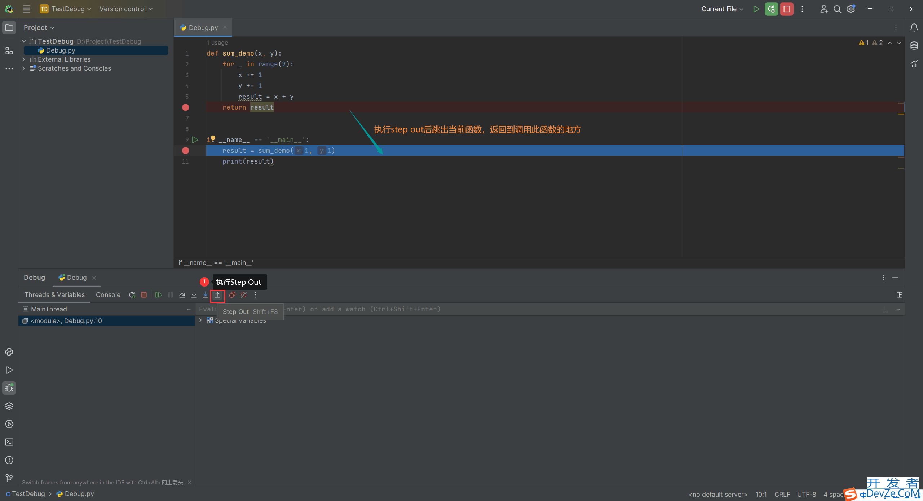923x501 pixels.
Task: Expand the Special Variables node
Action: [x=201, y=320]
